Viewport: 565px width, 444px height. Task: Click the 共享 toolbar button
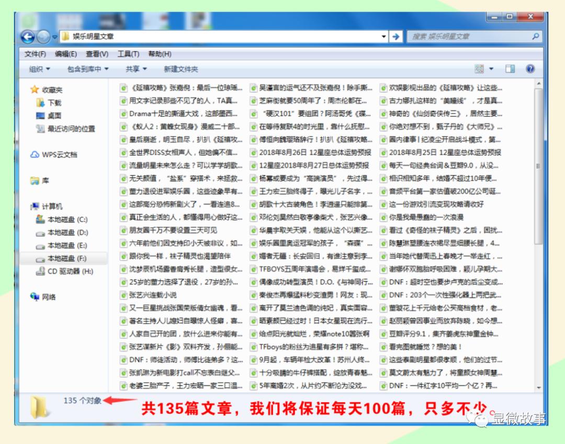coord(136,69)
